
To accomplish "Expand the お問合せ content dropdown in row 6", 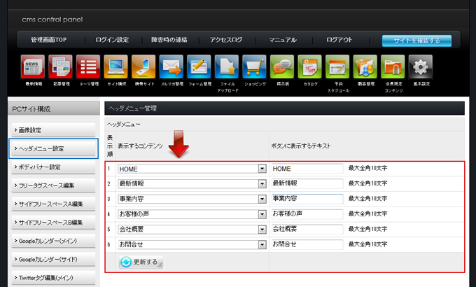I will tap(262, 244).
